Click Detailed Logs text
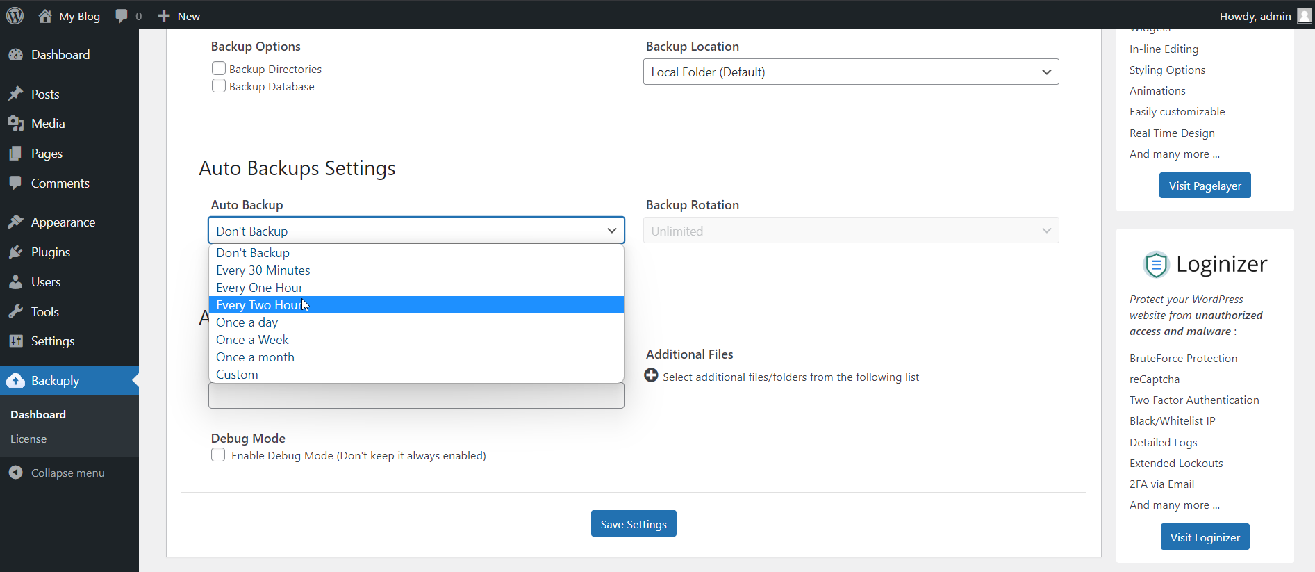The width and height of the screenshot is (1315, 572). pos(1163,442)
